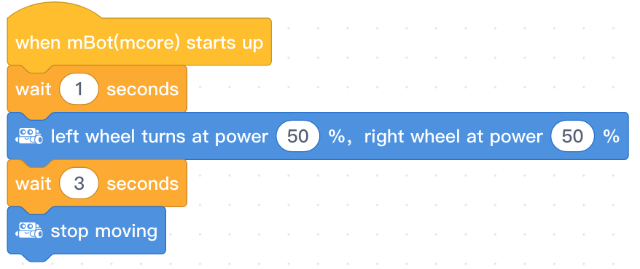The width and height of the screenshot is (640, 269).
Task: Click the word "wait" on the wait 3 block
Action: (34, 183)
